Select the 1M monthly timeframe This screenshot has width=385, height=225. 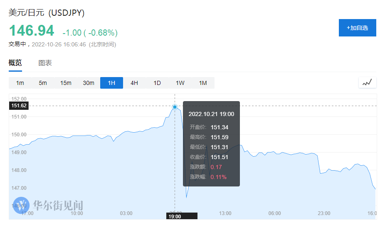coord(203,83)
